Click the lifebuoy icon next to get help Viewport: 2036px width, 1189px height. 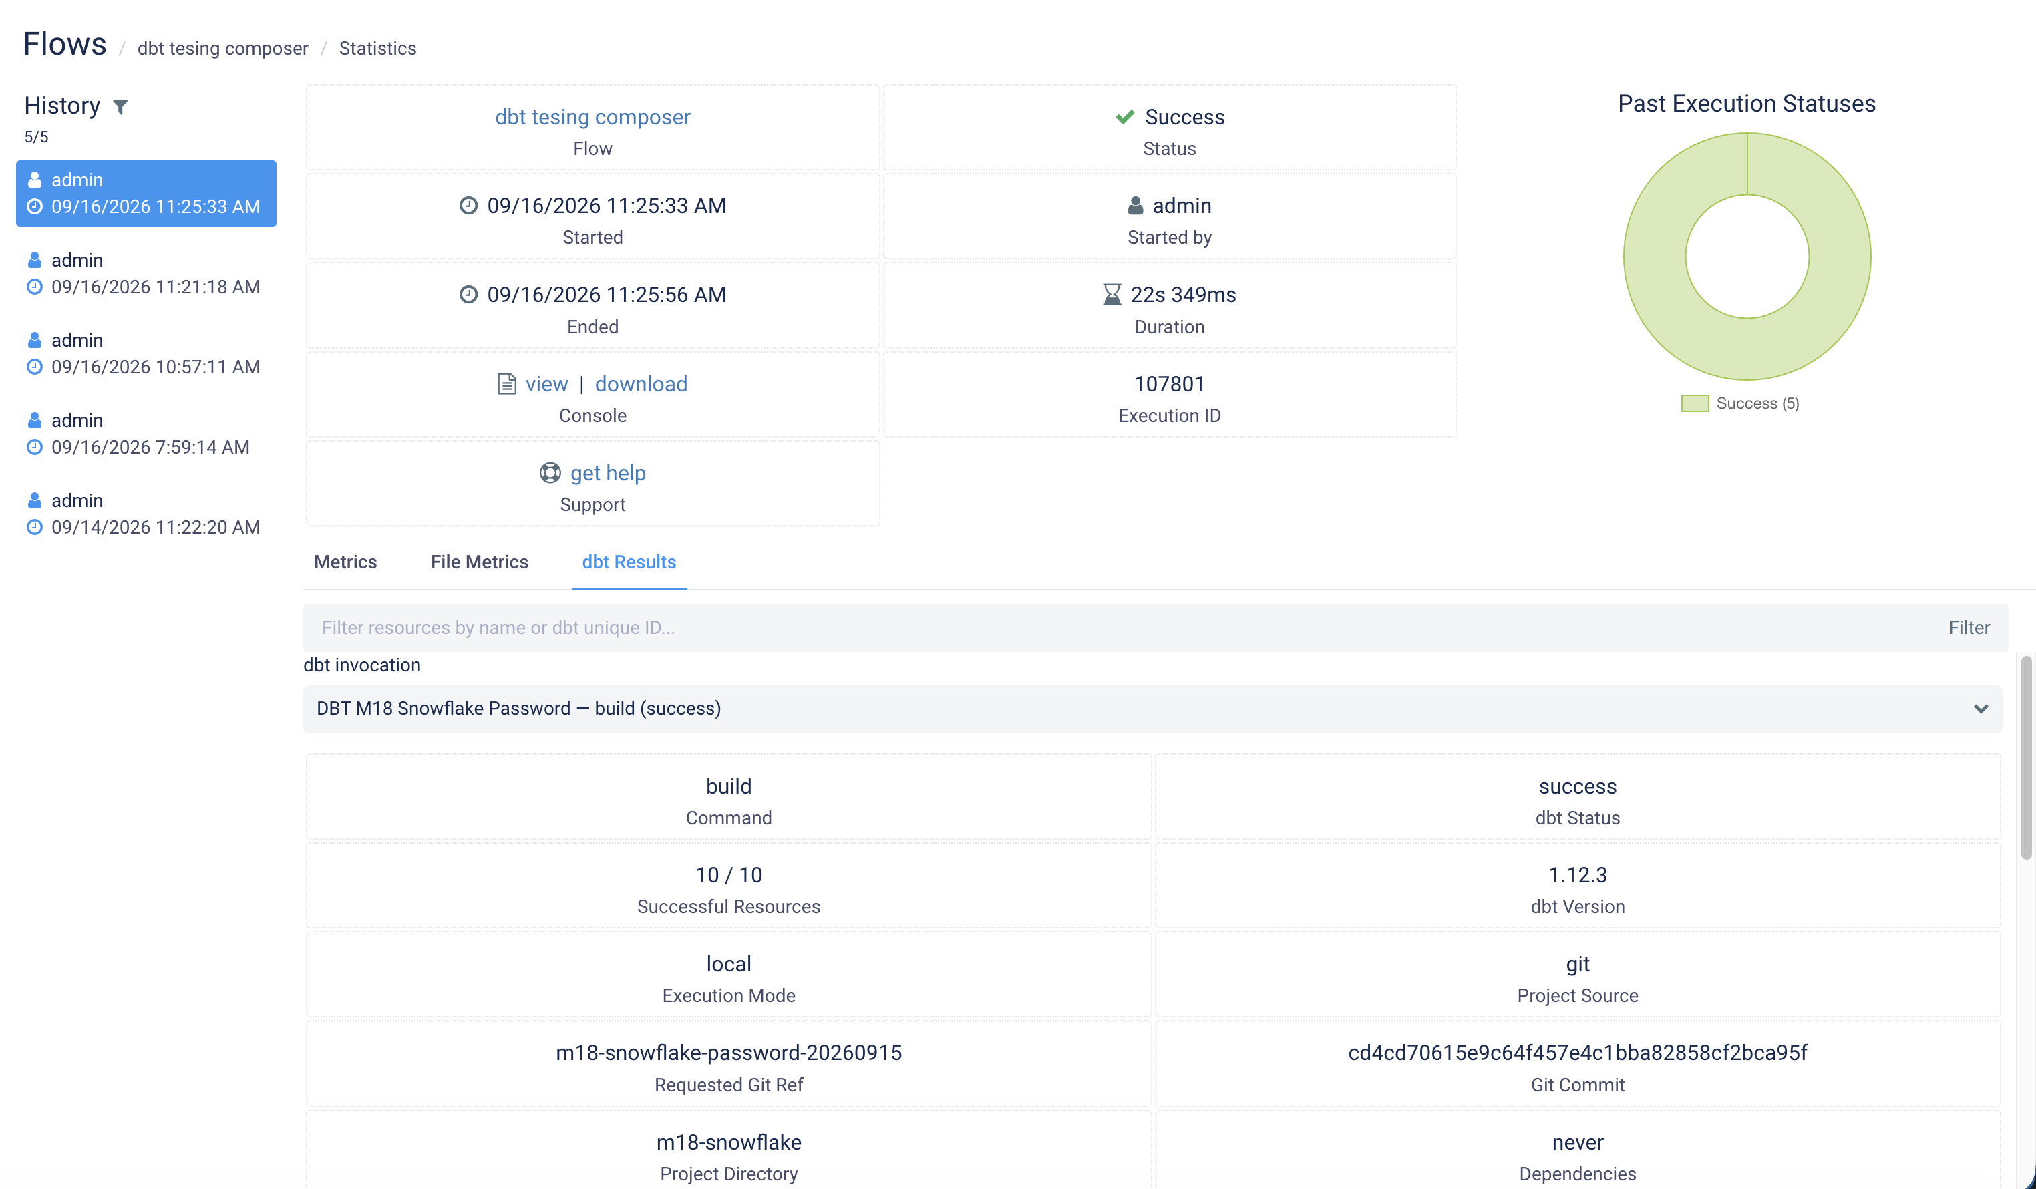pos(550,472)
